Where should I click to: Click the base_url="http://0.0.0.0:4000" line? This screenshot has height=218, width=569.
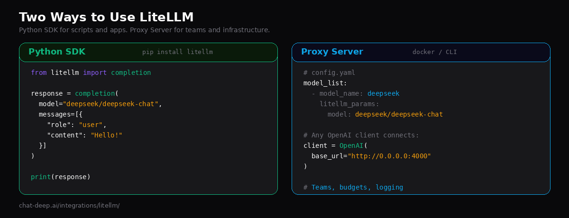click(x=371, y=156)
